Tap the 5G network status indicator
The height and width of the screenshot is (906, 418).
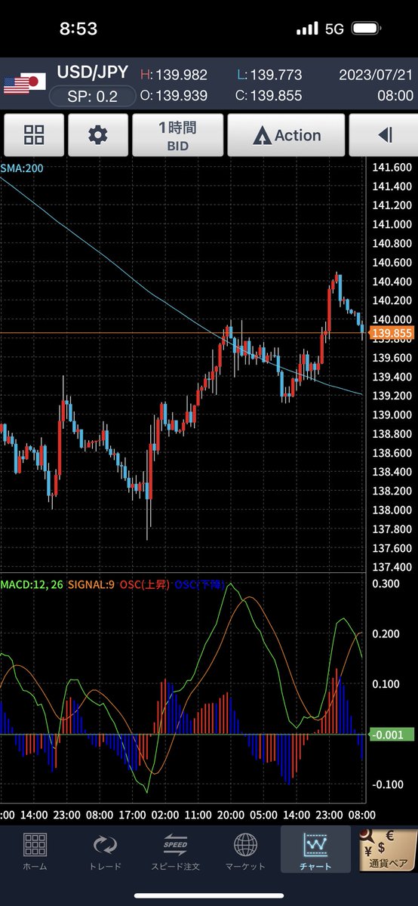[334, 29]
